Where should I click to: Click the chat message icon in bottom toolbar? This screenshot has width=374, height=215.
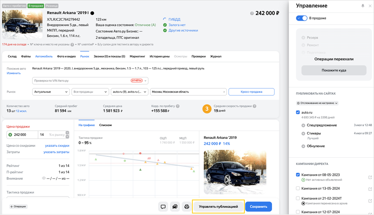click(163, 207)
